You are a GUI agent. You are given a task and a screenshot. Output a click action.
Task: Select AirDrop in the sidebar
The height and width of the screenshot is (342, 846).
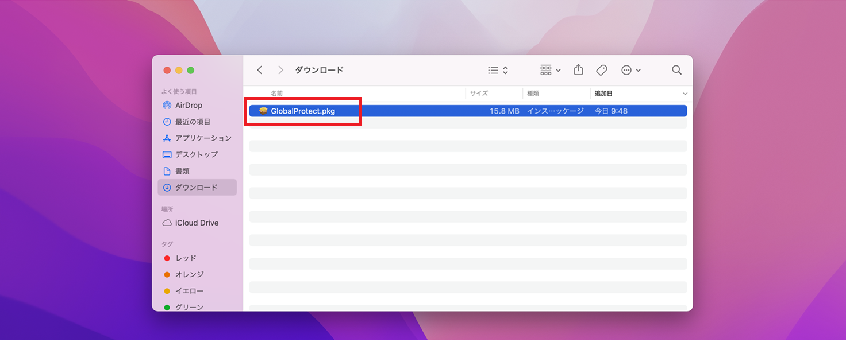point(197,106)
